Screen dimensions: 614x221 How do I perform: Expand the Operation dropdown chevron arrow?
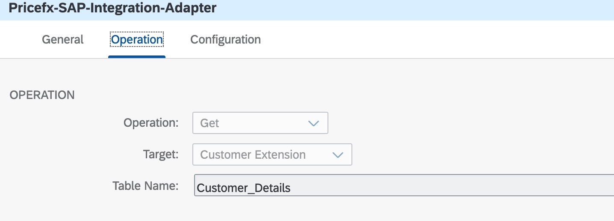click(313, 123)
